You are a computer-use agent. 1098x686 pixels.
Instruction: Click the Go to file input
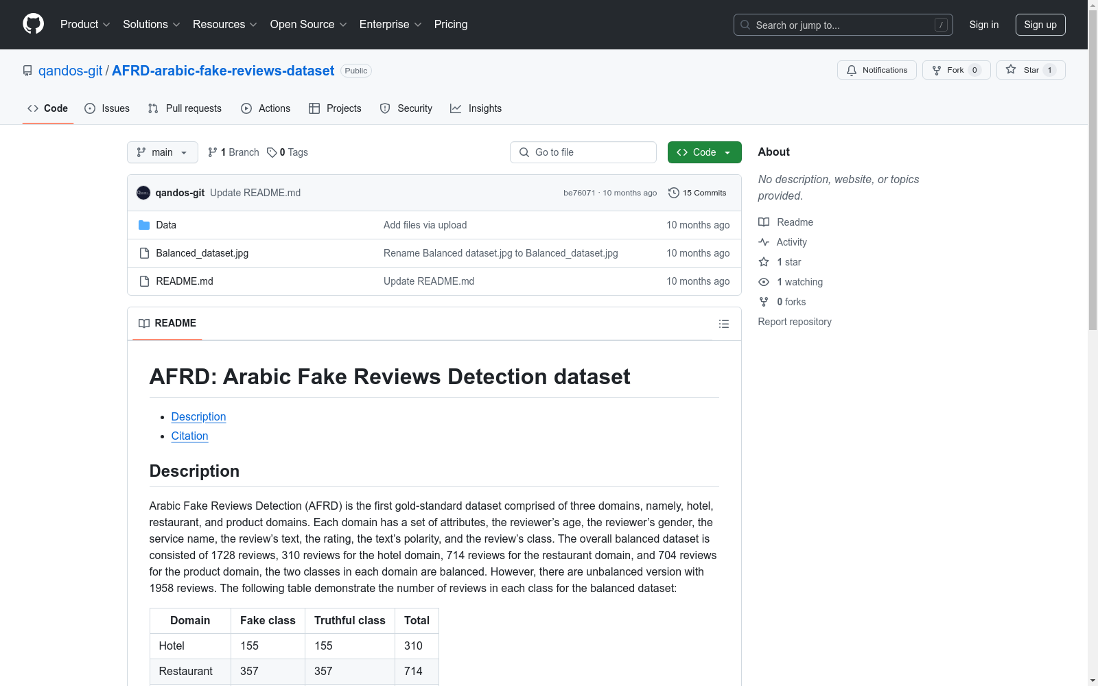(x=583, y=152)
